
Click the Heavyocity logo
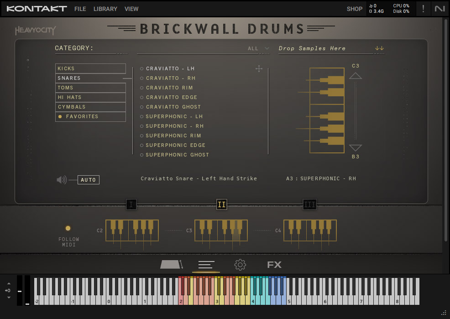click(35, 30)
